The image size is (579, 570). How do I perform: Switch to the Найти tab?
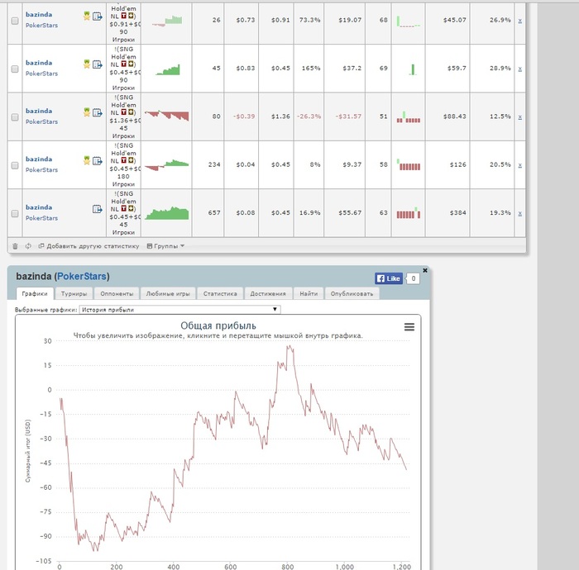click(x=309, y=293)
